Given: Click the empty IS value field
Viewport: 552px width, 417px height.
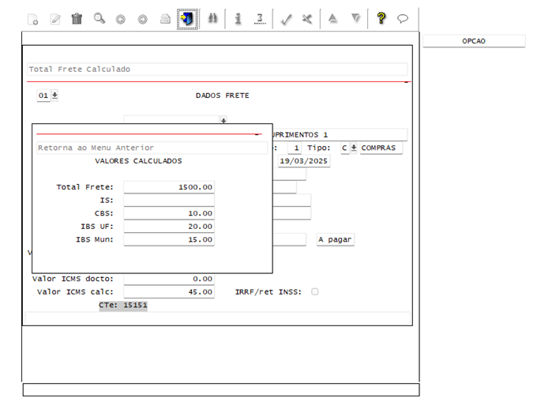Looking at the screenshot, I should tap(169, 201).
